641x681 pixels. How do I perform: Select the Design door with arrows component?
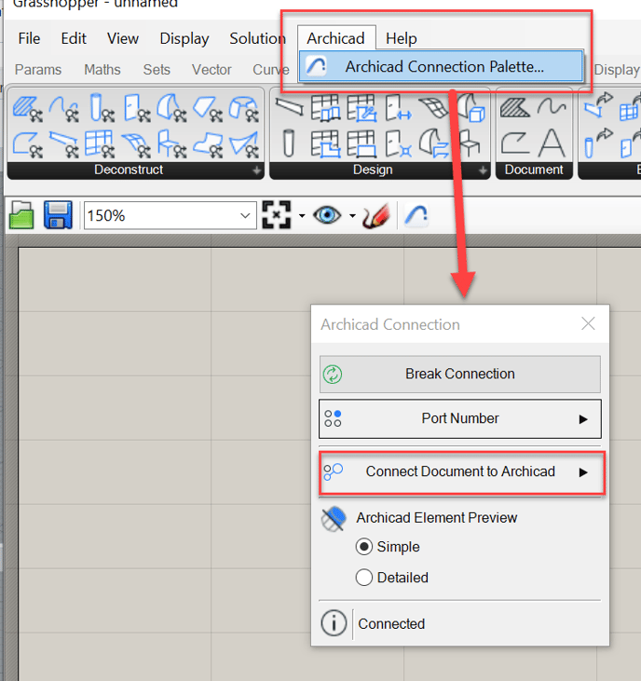coord(398,108)
